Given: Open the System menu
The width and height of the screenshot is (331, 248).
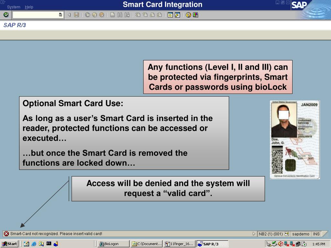Looking at the screenshot, I should point(14,7).
